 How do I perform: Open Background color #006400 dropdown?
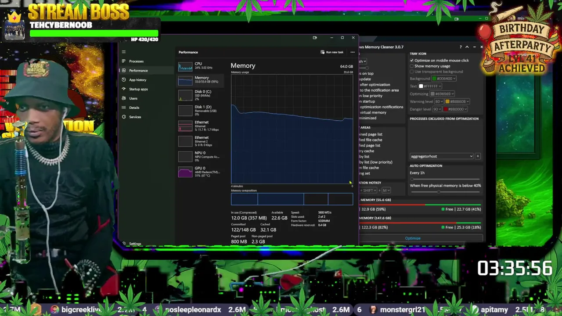click(x=444, y=79)
